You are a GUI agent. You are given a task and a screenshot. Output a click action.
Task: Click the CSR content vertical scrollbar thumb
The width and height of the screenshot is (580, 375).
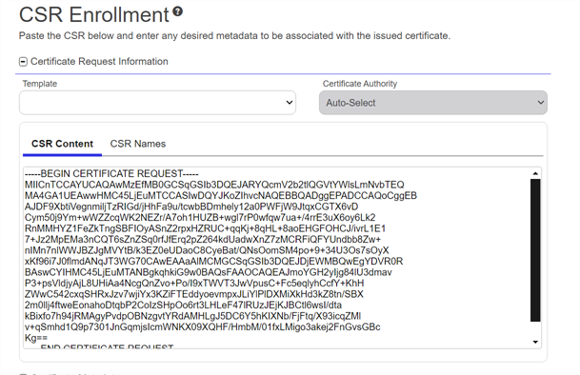coord(535,250)
